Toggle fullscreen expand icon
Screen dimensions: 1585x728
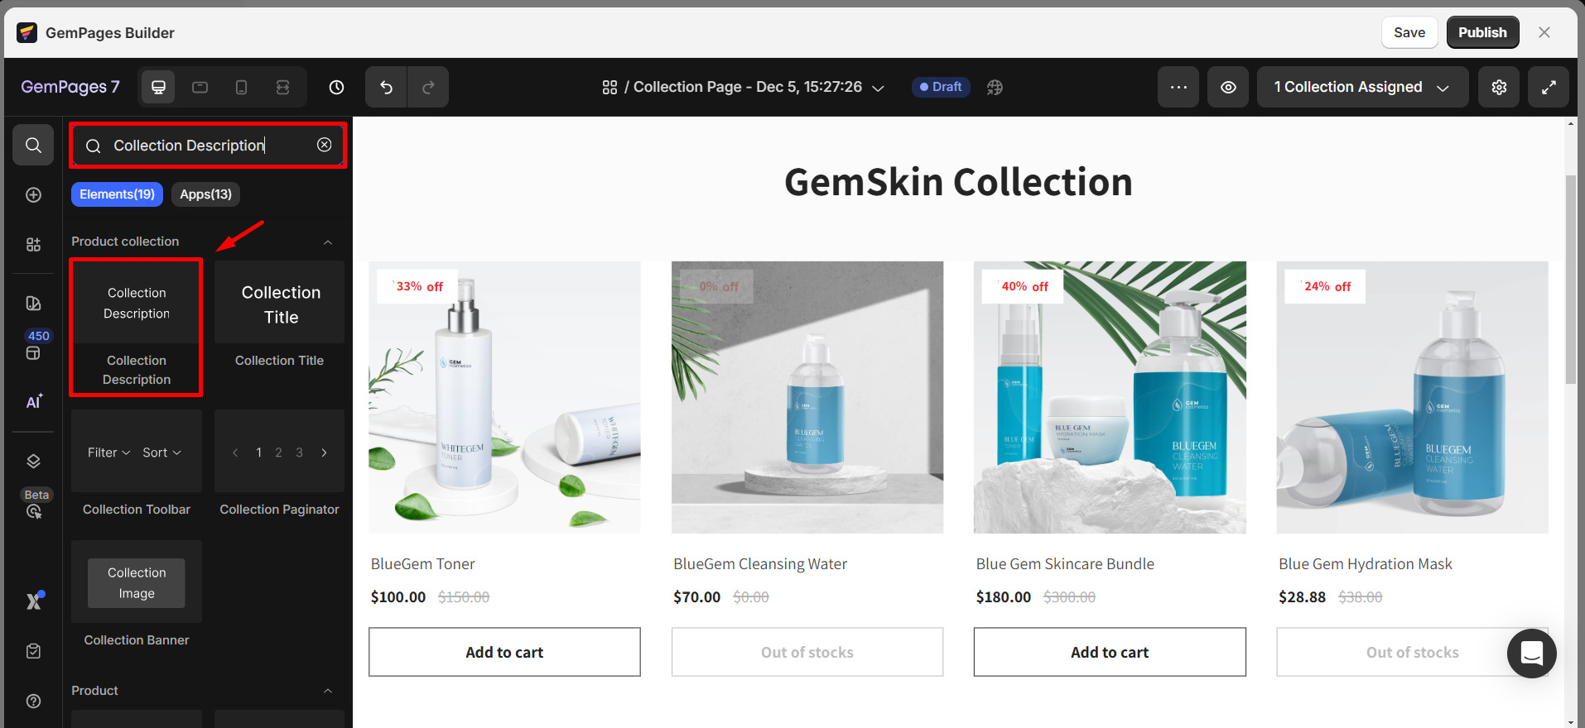(x=1549, y=87)
